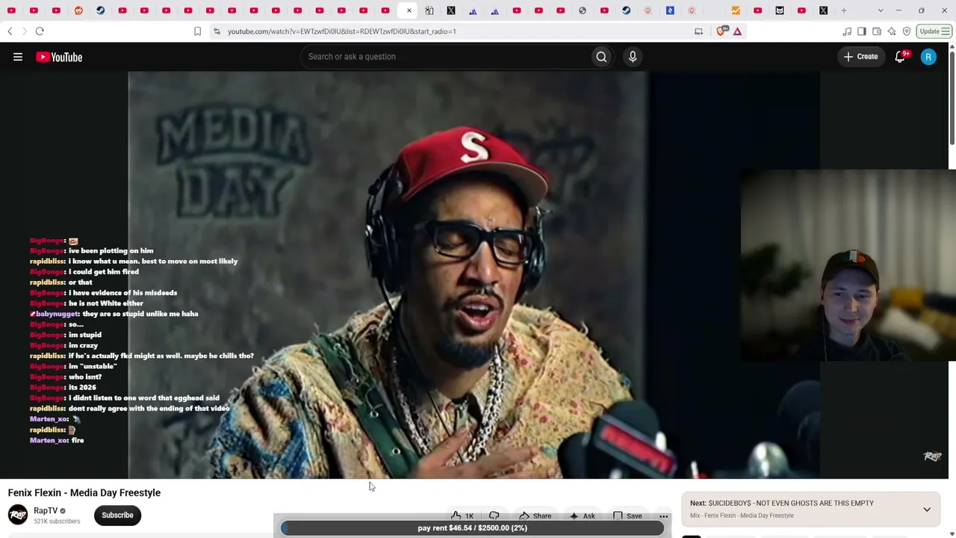Click the Media Day Freestyle video player
The height and width of the screenshot is (538, 956).
474,275
